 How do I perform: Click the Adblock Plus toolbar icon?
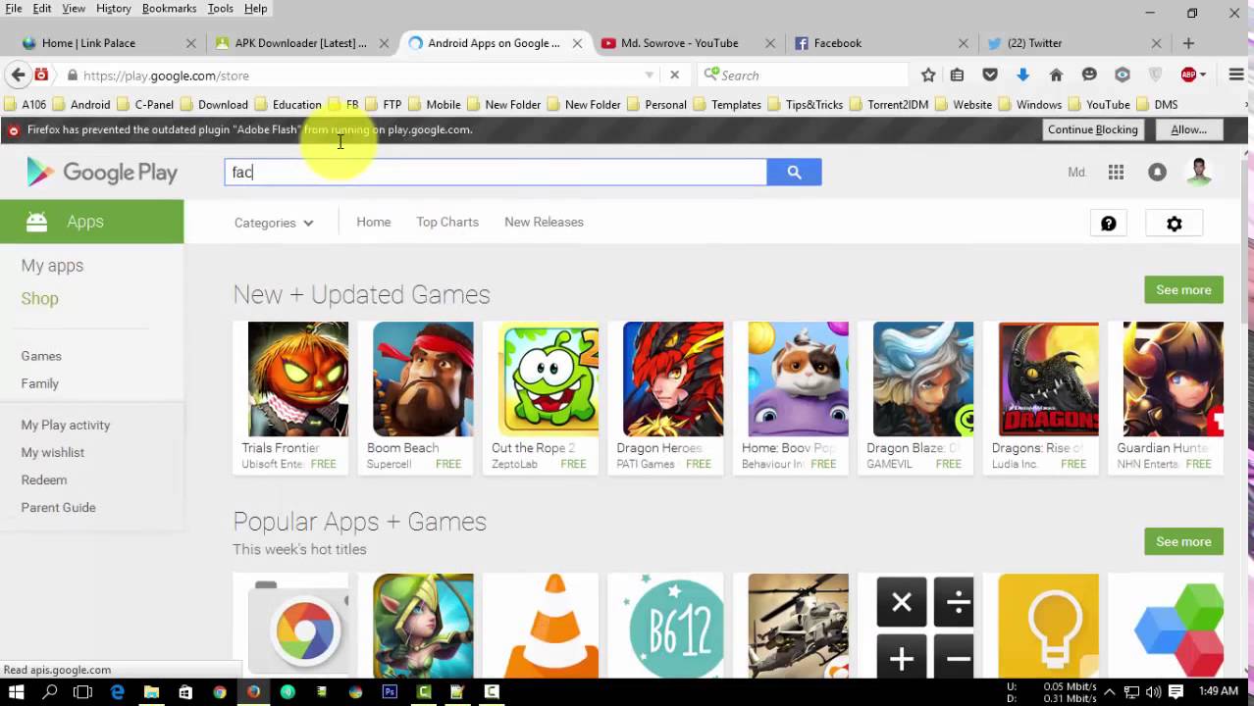1188,75
